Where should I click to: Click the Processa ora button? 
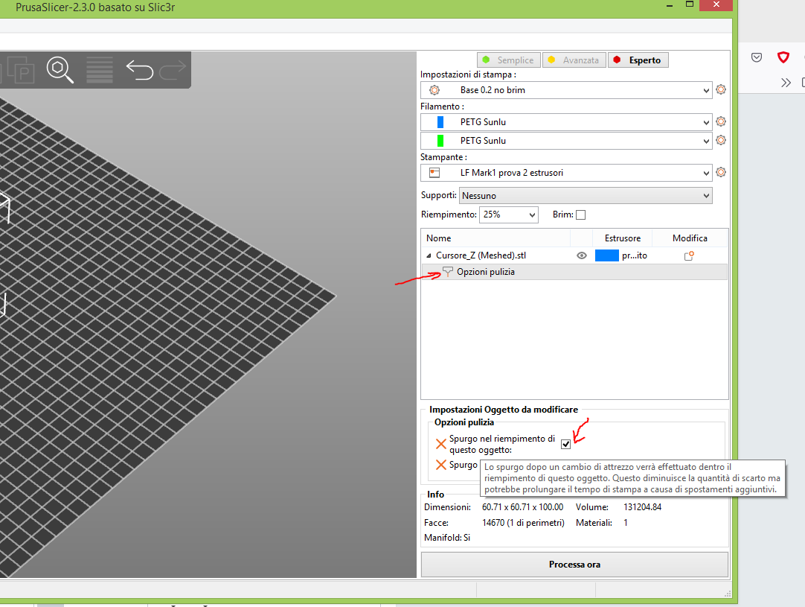574,565
